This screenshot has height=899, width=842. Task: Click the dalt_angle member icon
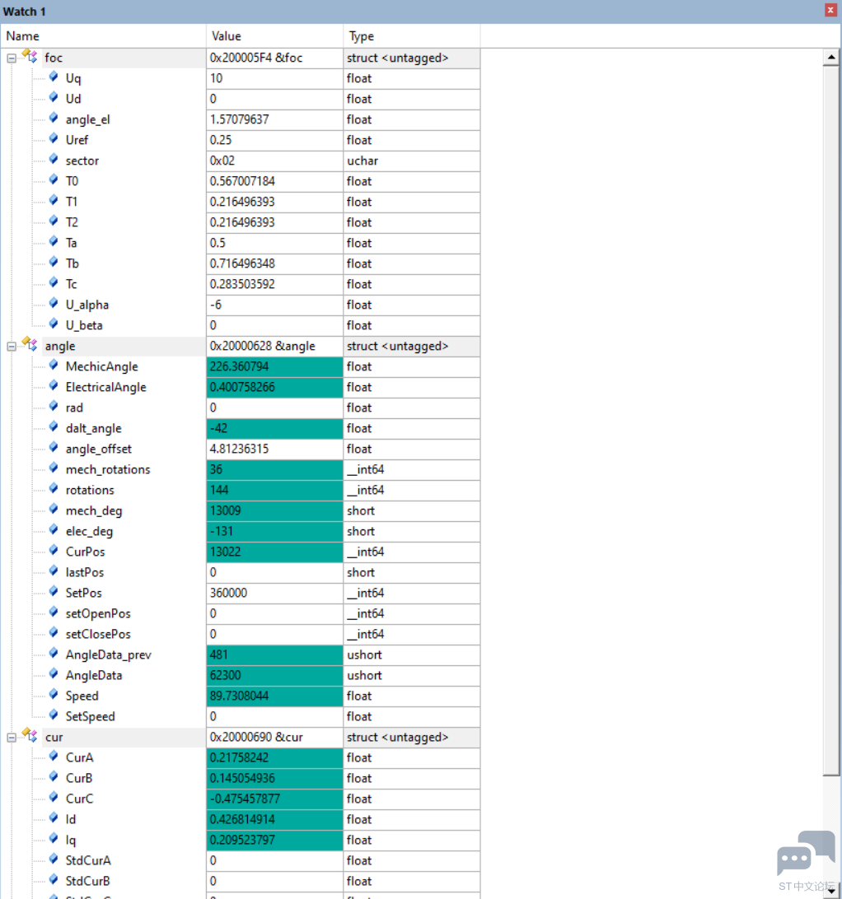[x=54, y=427]
